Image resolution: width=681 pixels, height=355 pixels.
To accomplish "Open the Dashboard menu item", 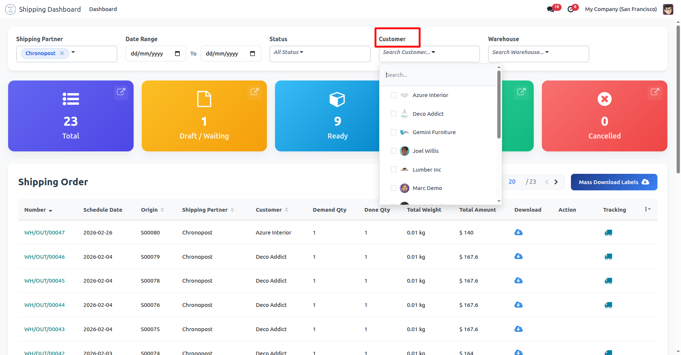I will [x=103, y=9].
